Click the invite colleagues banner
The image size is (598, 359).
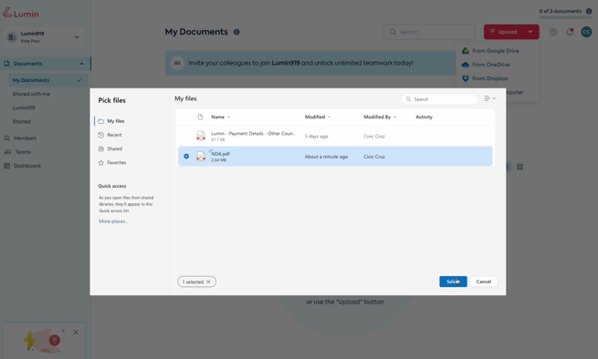[x=310, y=63]
